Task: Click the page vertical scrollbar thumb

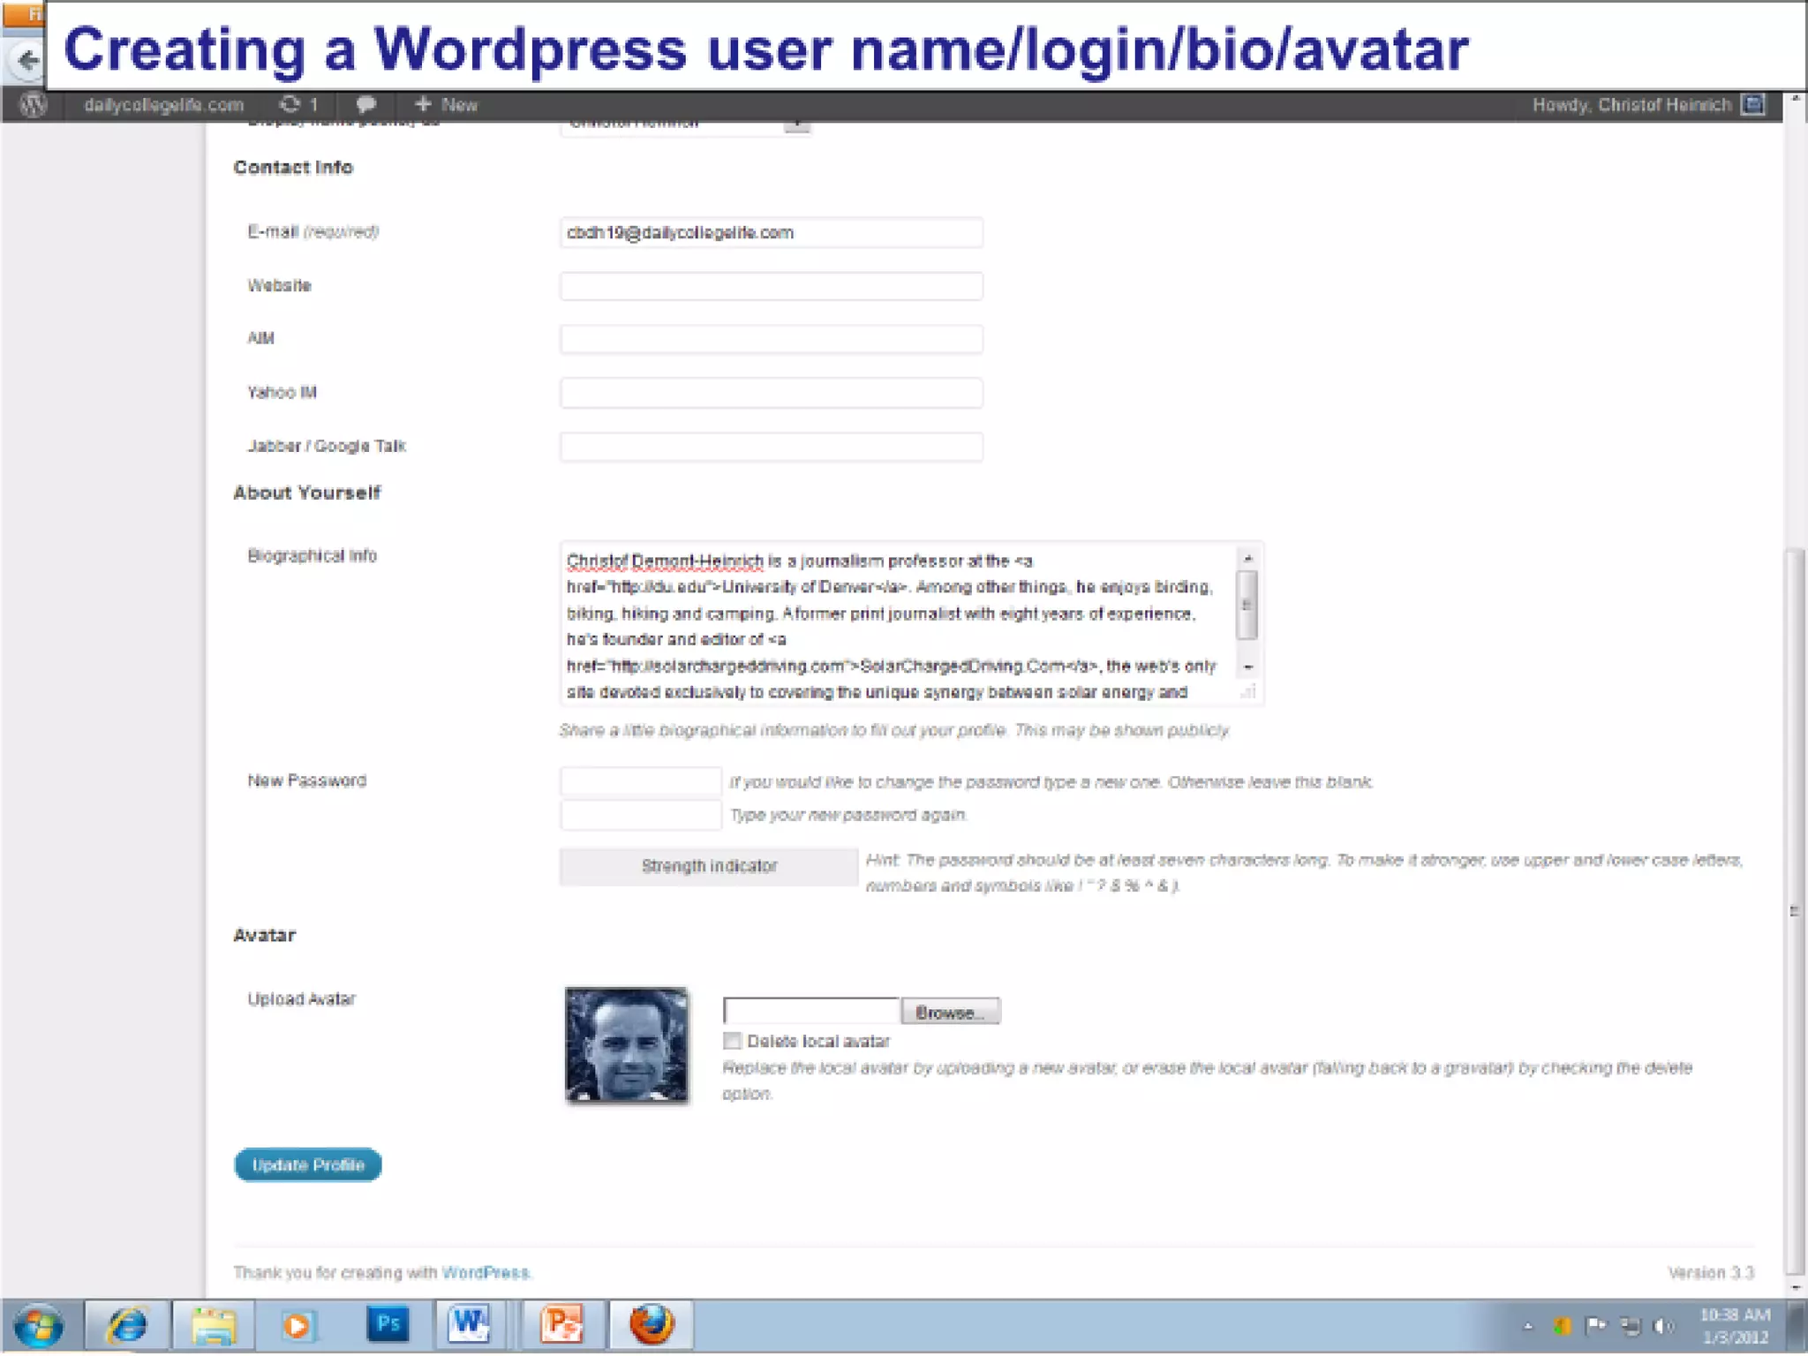Action: 1794,909
